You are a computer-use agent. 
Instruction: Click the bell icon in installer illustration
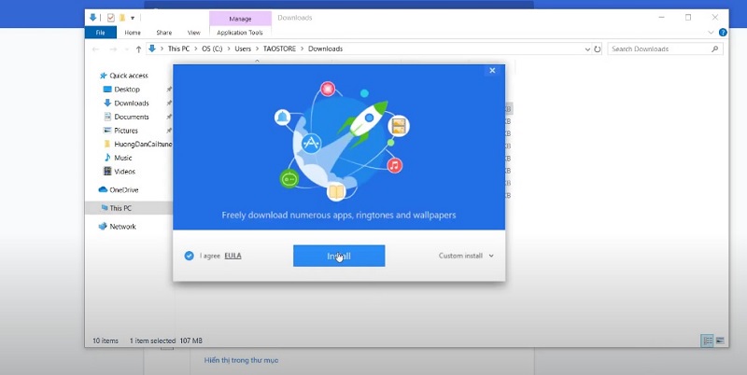(x=283, y=117)
